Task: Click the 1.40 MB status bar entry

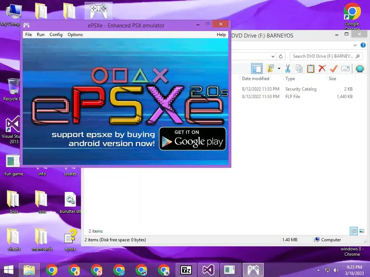Action: pyautogui.click(x=289, y=240)
